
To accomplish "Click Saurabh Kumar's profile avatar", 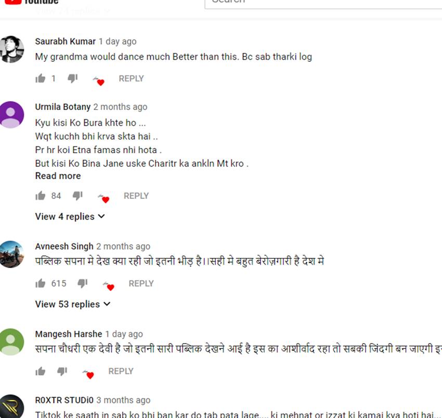I will click(x=11, y=49).
